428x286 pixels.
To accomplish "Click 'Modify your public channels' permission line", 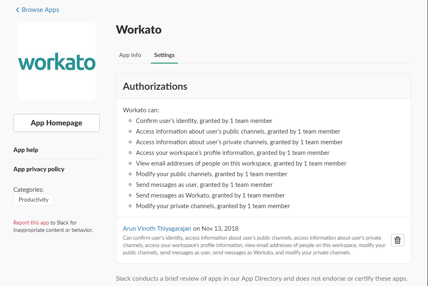I will click(212, 174).
